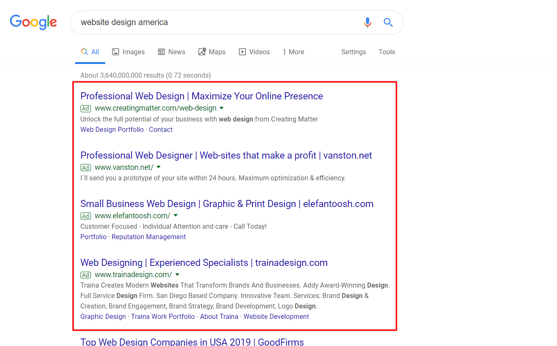The height and width of the screenshot is (346, 557).
Task: Switch to the Images tab
Action: (x=129, y=52)
